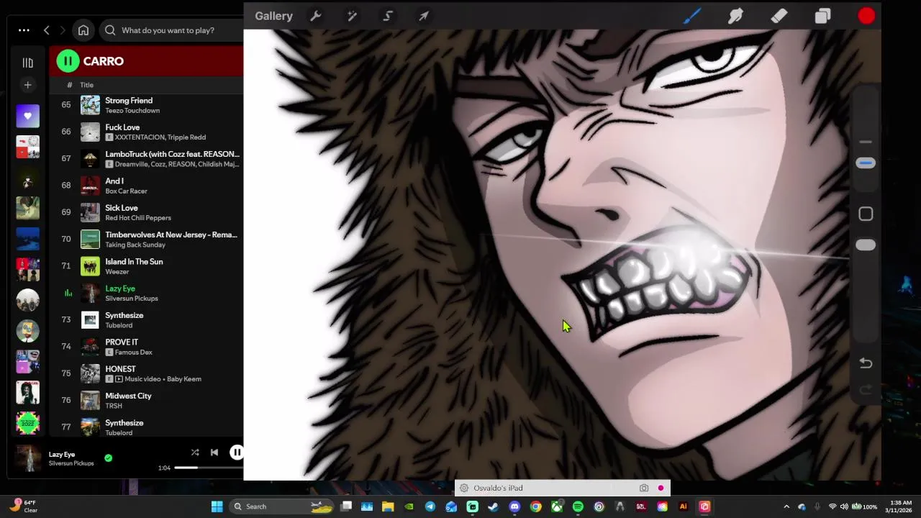Redo the stroke in Procreate sidebar
This screenshot has height=518, width=921.
(866, 390)
